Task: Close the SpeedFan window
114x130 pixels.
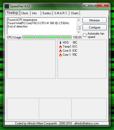Action: pyautogui.click(x=103, y=5)
